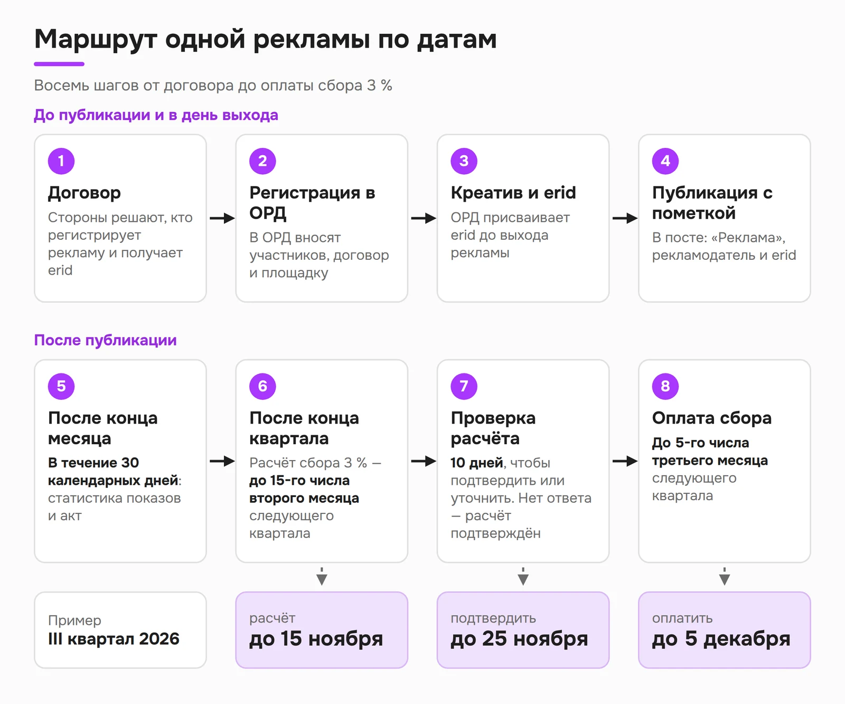Viewport: 845px width, 704px height.
Task: Click the label 'подтвердить' in the purple box
Action: point(493,618)
